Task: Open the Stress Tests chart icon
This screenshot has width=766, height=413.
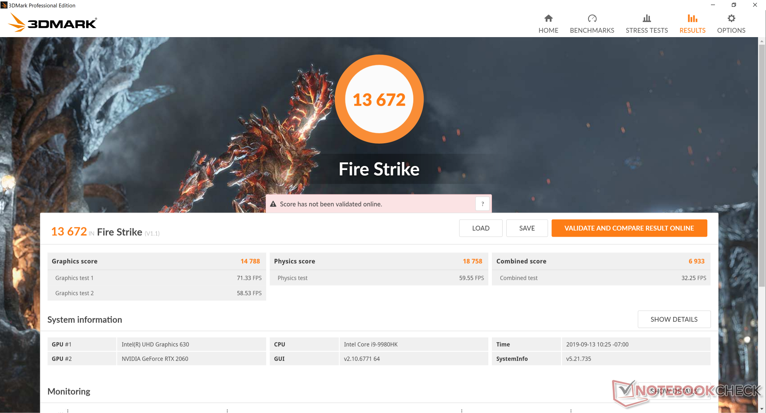Action: pos(647,18)
